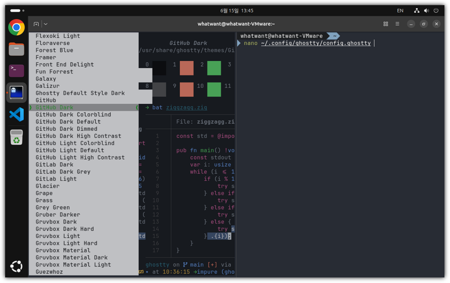Image resolution: width=450 pixels, height=283 pixels.
Task: Open a new tab in Ghostty
Action: tap(36, 24)
